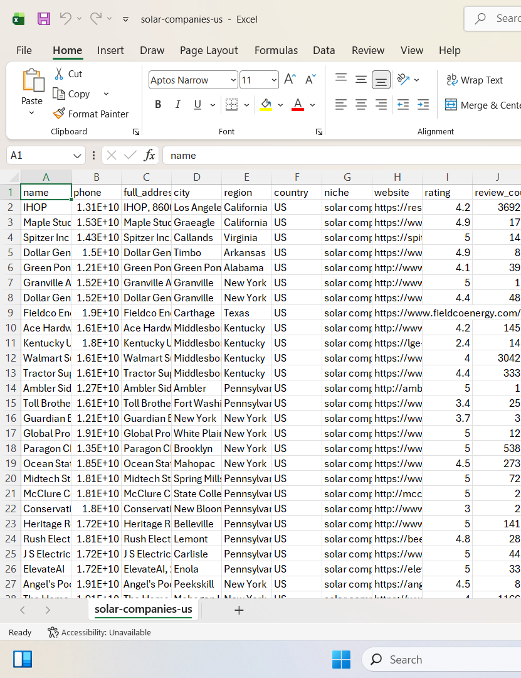The height and width of the screenshot is (678, 521).
Task: Select Align Right icon
Action: click(x=381, y=105)
